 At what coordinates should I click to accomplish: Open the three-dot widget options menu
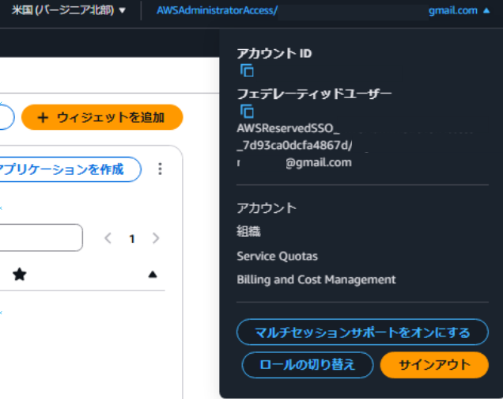click(160, 169)
